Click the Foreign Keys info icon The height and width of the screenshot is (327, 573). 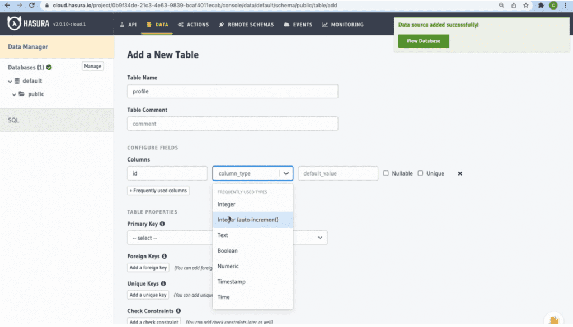pos(165,256)
